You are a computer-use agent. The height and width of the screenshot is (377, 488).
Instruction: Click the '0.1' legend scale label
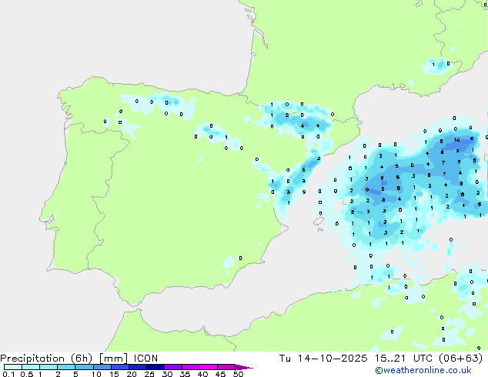8,374
